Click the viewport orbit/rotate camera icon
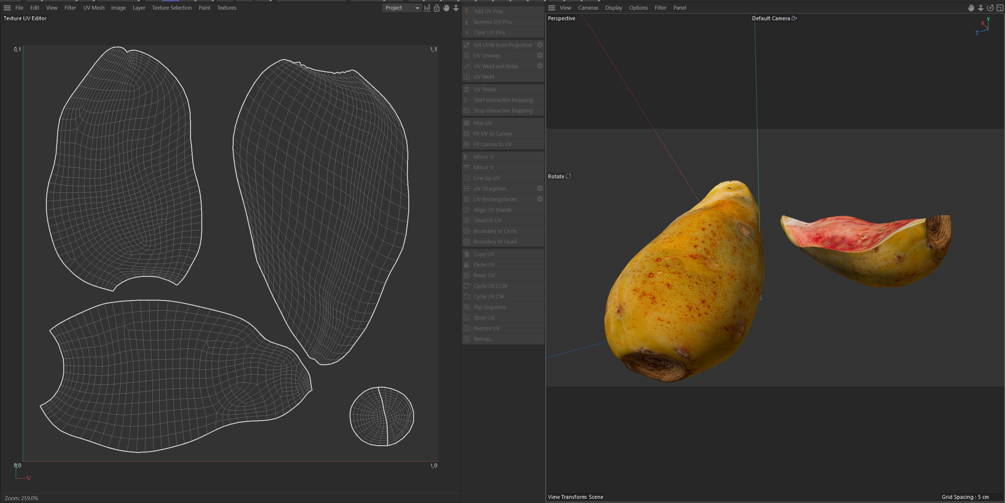This screenshot has height=503, width=1005. tap(990, 8)
